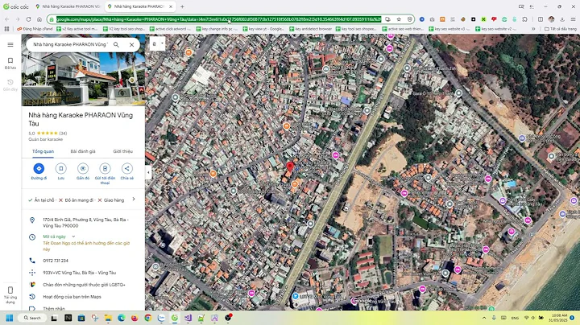Click the address 170/4 Bình Giã row
Image resolution: width=580 pixels, height=325 pixels.
[83, 223]
